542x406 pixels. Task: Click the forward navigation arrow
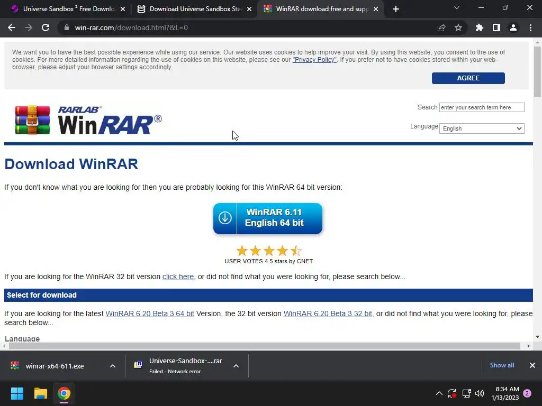29,27
